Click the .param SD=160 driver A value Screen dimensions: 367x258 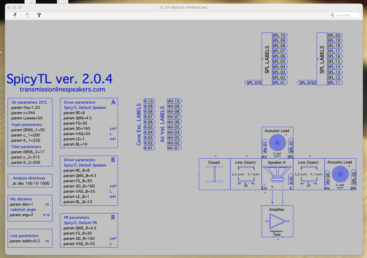click(76, 128)
